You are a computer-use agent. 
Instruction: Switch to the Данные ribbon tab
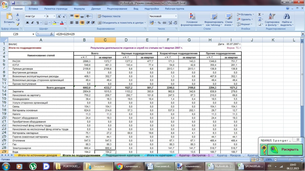pos(96,9)
